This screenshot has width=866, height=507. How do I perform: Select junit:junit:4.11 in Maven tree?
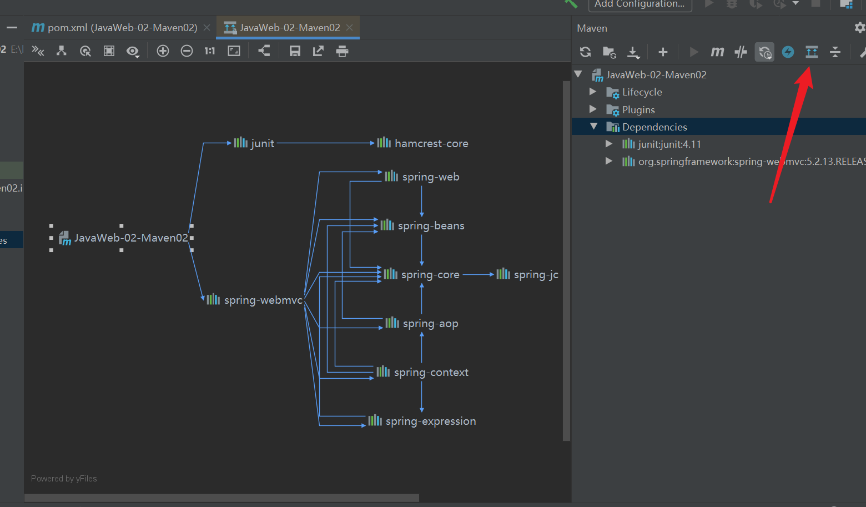(669, 144)
